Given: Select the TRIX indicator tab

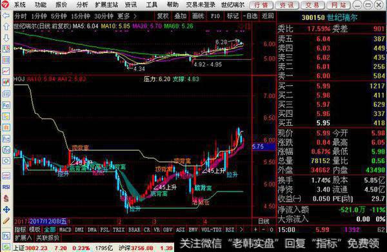Looking at the screenshot, I should [x=119, y=229].
